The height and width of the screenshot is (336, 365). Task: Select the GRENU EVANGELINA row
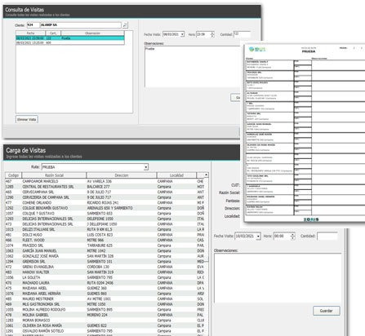pos(105,267)
